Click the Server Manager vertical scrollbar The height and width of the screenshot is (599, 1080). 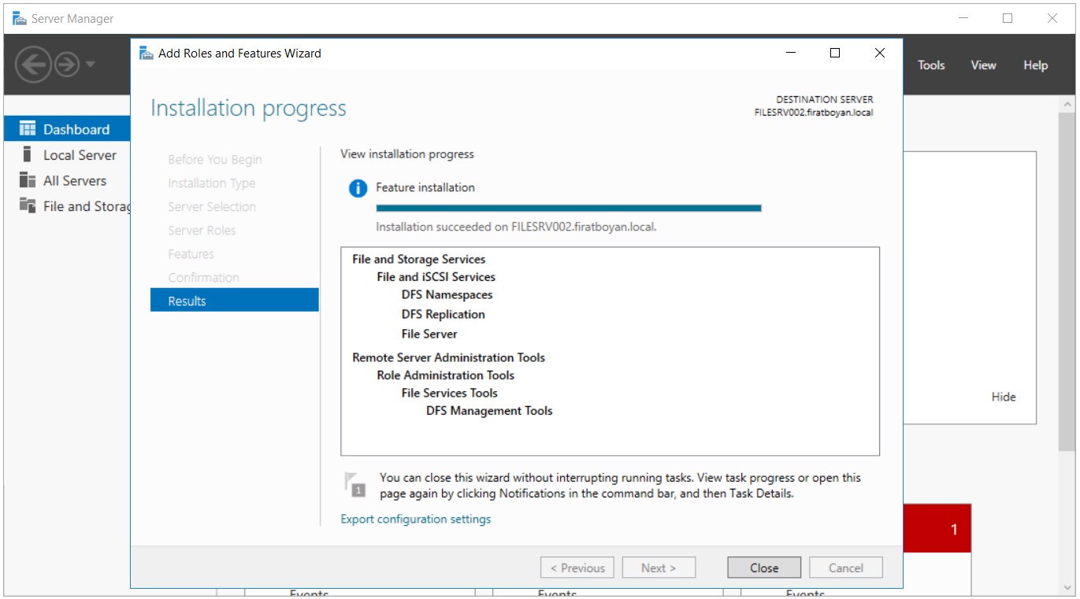pos(1068,283)
